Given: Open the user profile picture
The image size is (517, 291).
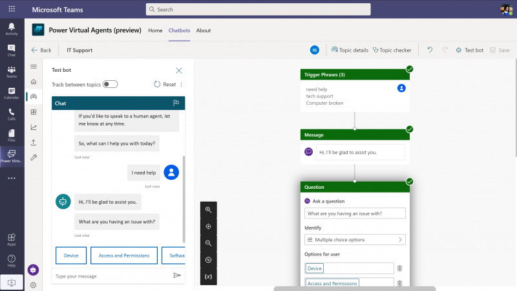Looking at the screenshot, I should (x=506, y=9).
